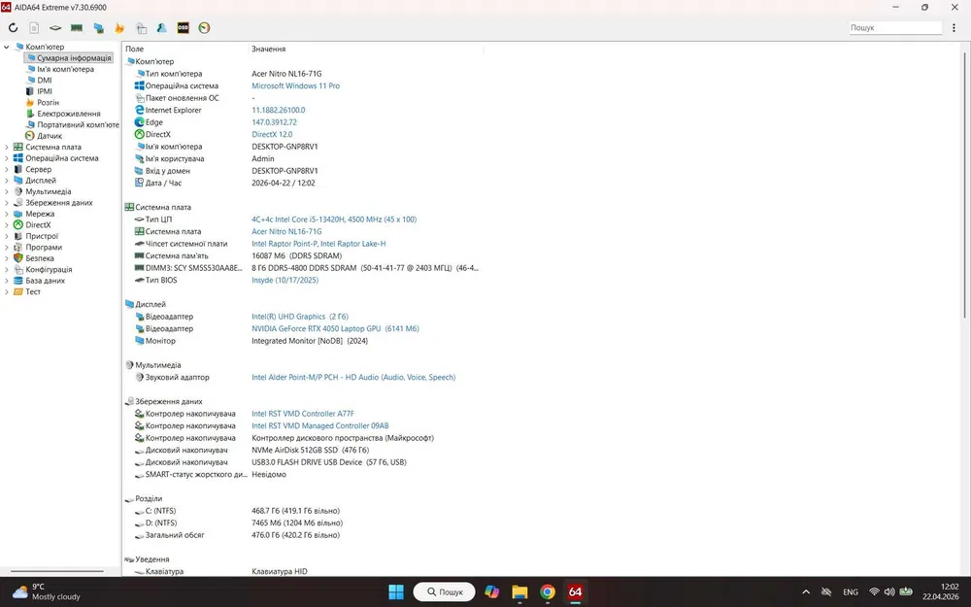The image size is (971, 607).
Task: Expand the Операційна система tree node
Action: pyautogui.click(x=7, y=158)
